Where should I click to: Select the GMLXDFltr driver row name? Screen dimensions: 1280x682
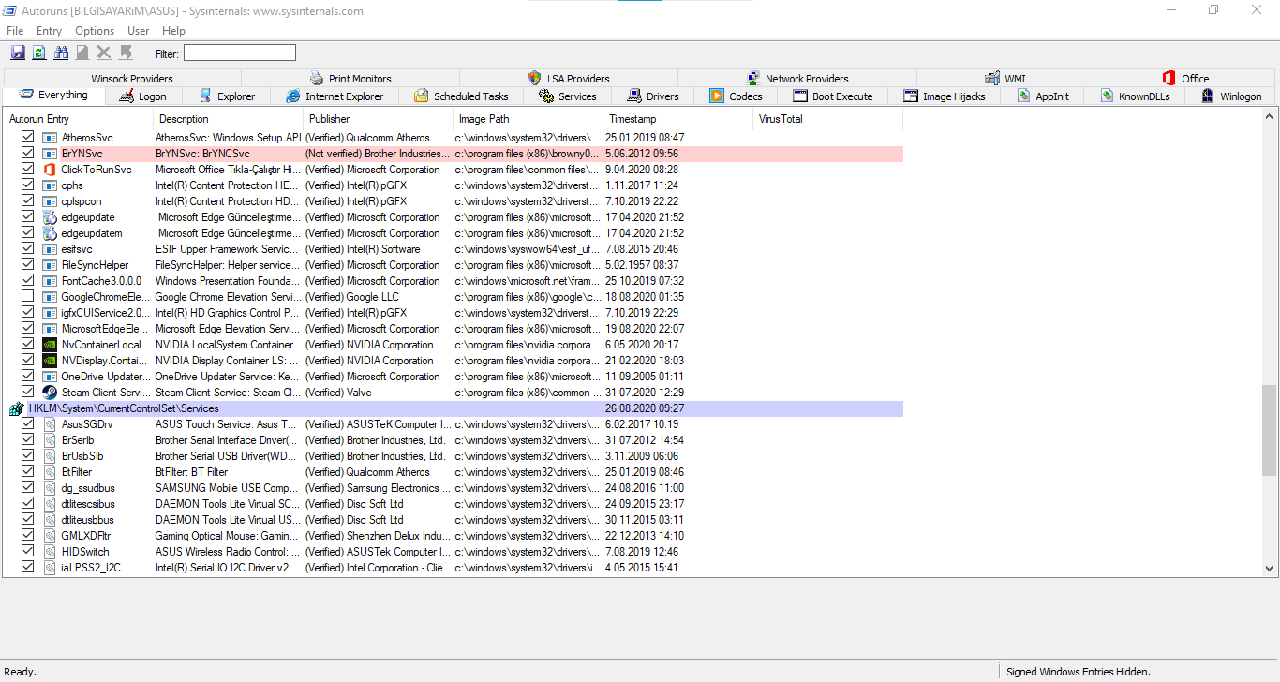click(x=86, y=536)
